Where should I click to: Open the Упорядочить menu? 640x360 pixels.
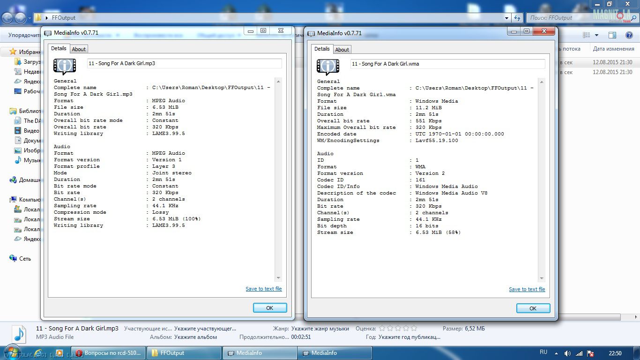(x=23, y=35)
